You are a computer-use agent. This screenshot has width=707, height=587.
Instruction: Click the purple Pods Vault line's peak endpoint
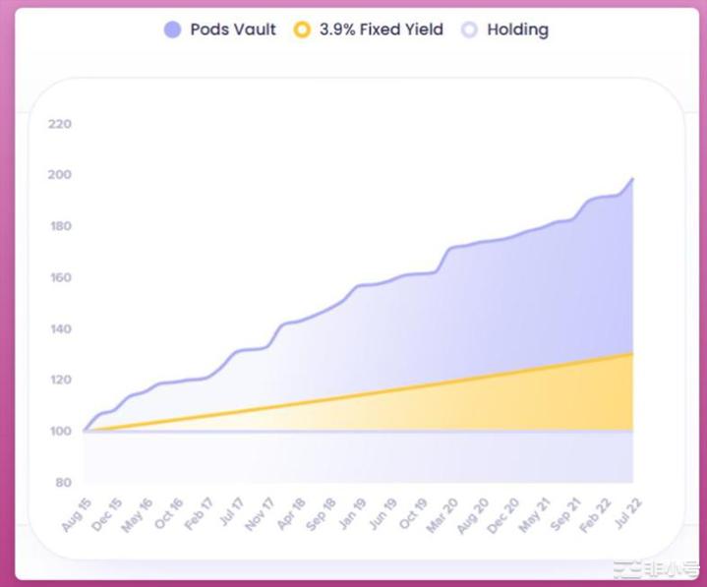pos(632,179)
